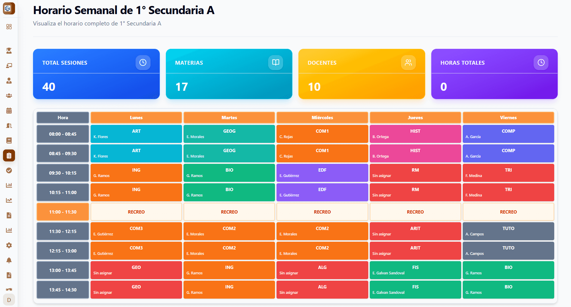Open the calendar icon in the sidebar
The height and width of the screenshot is (307, 571).
(9, 111)
